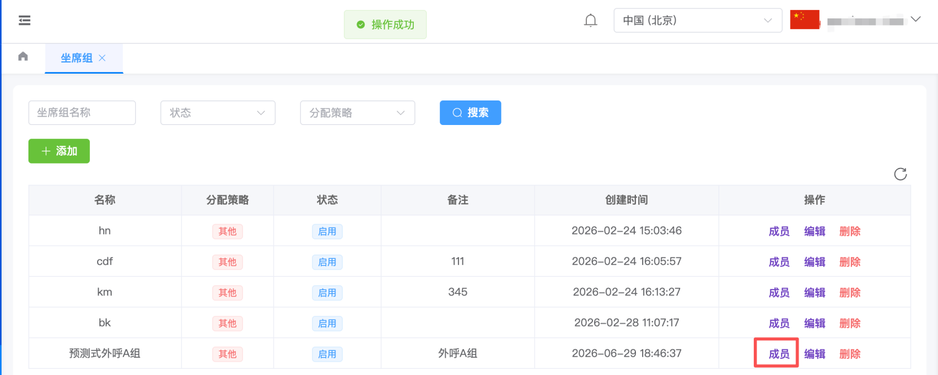Screen dimensions: 938x375
Task: Open the notification bell
Action: [x=591, y=21]
